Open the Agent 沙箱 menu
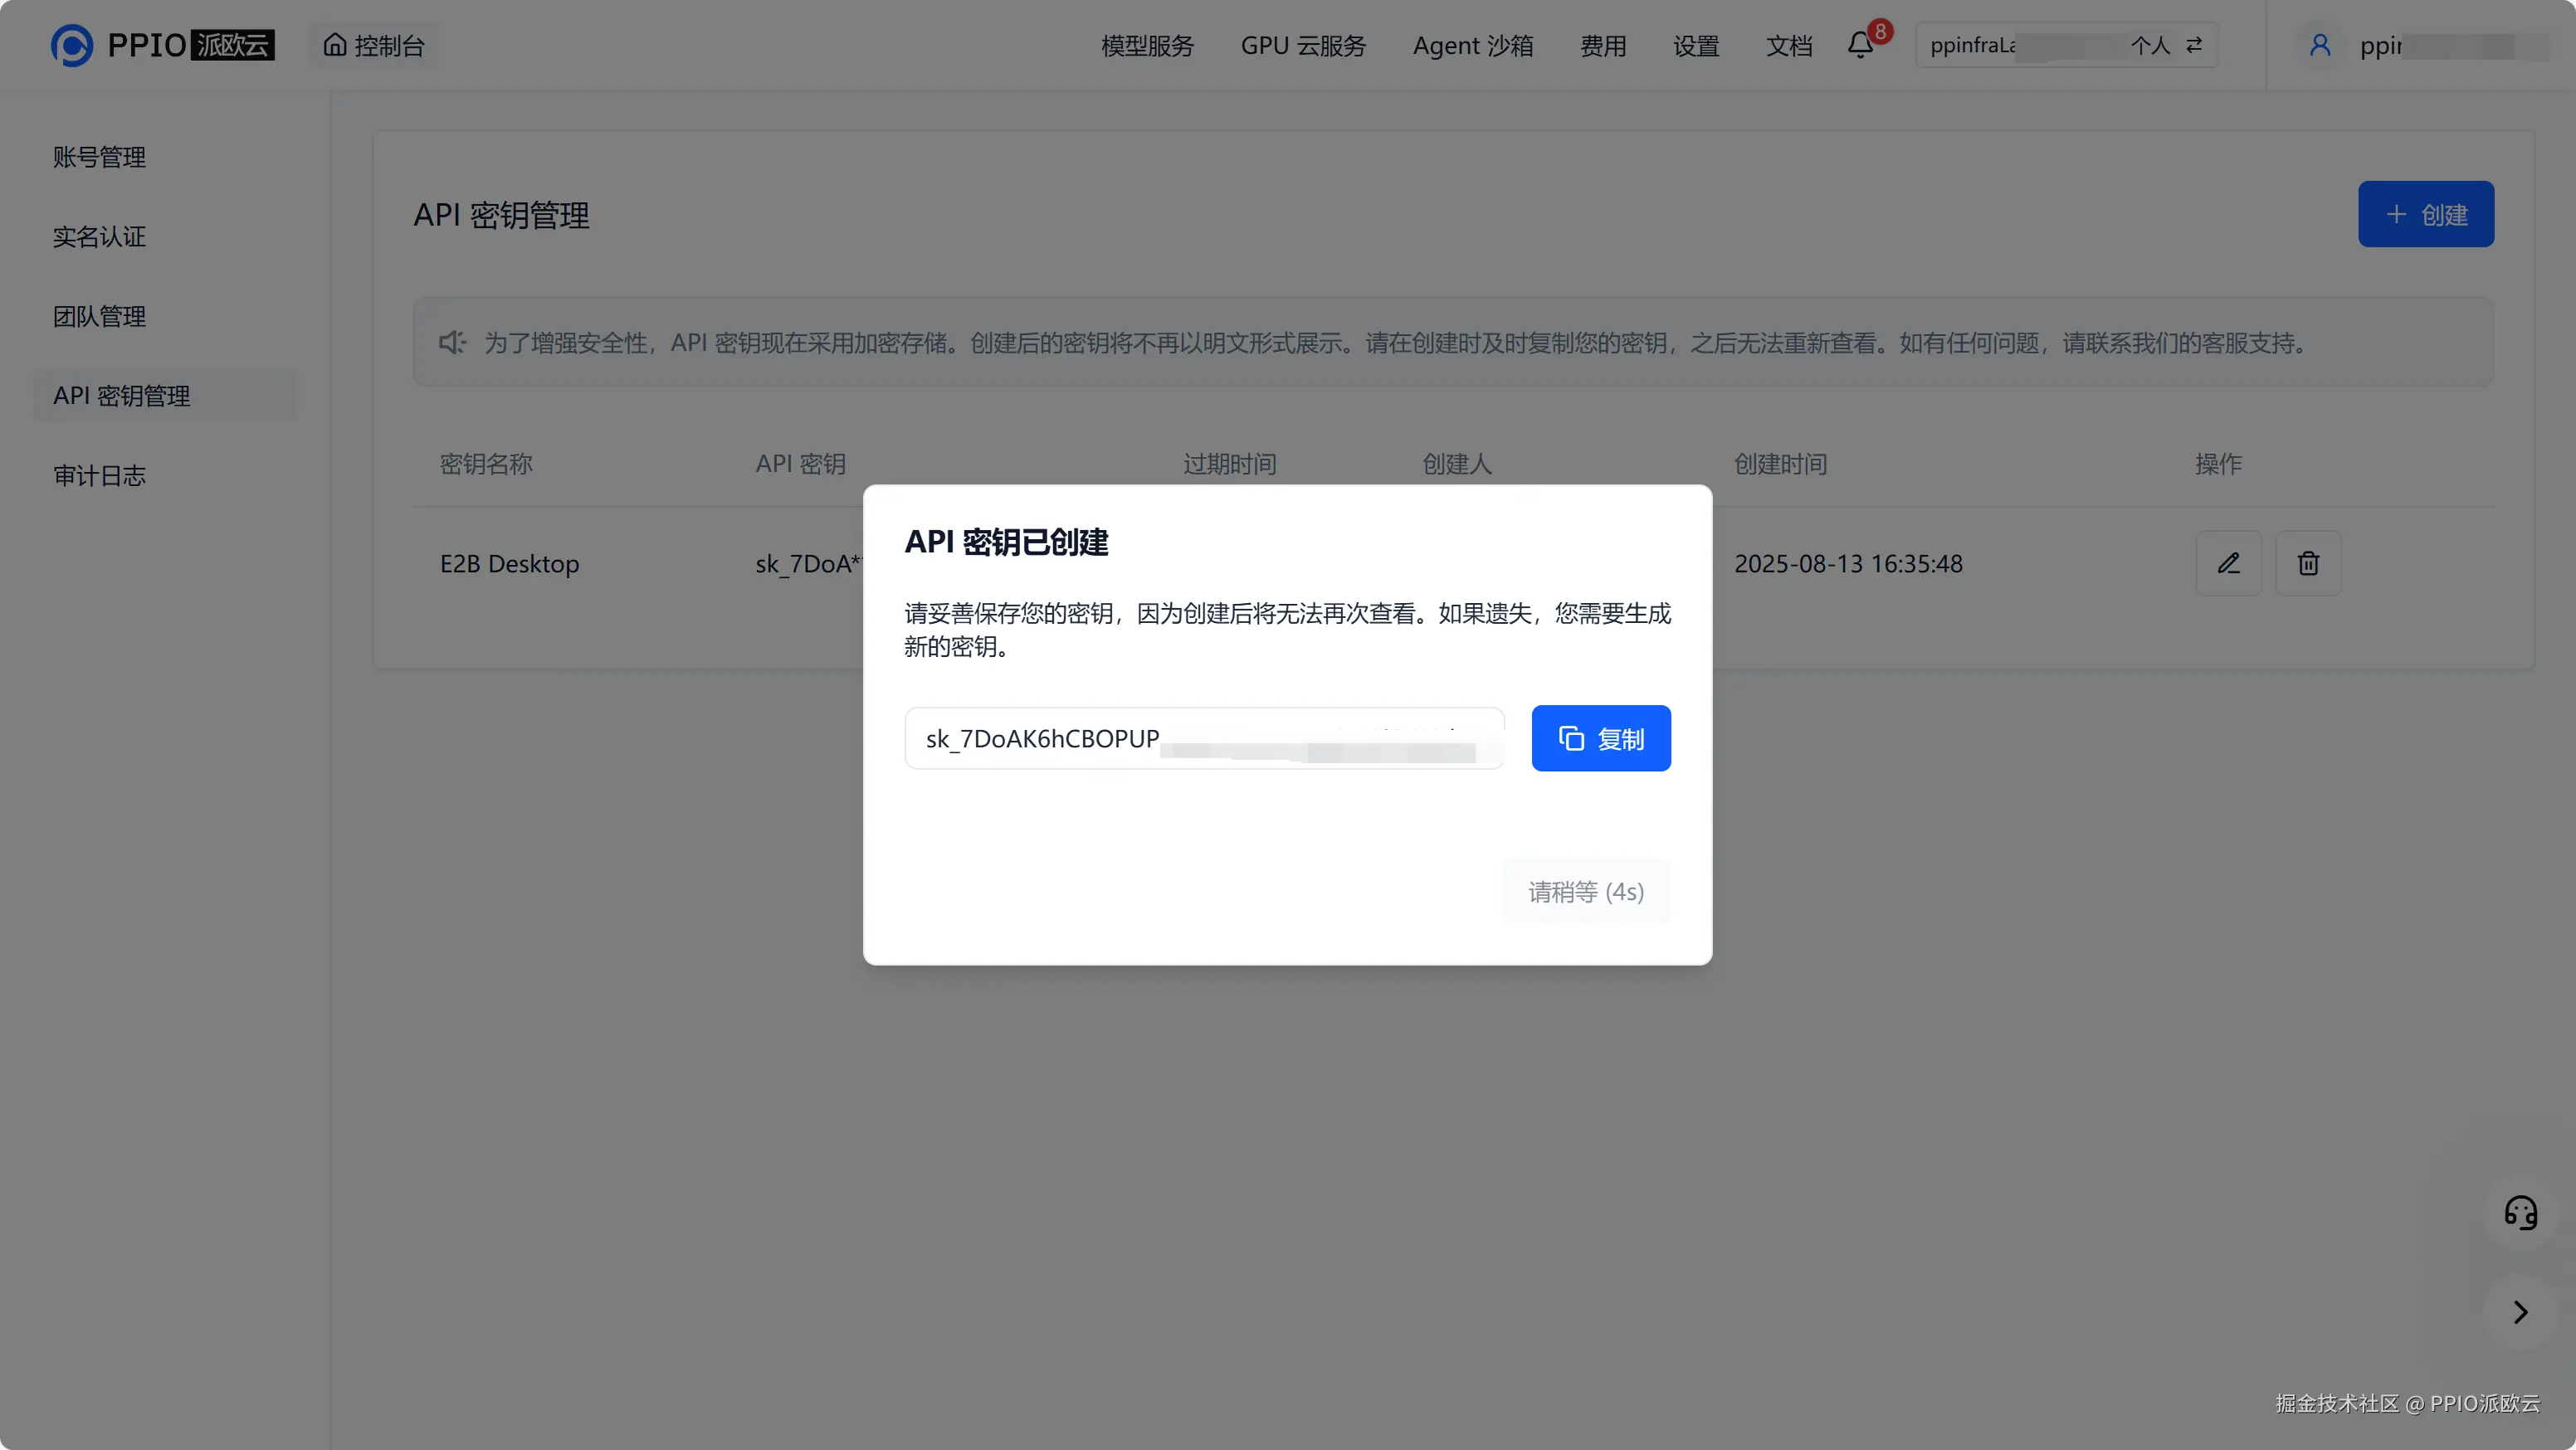The height and width of the screenshot is (1450, 2576). [1472, 46]
